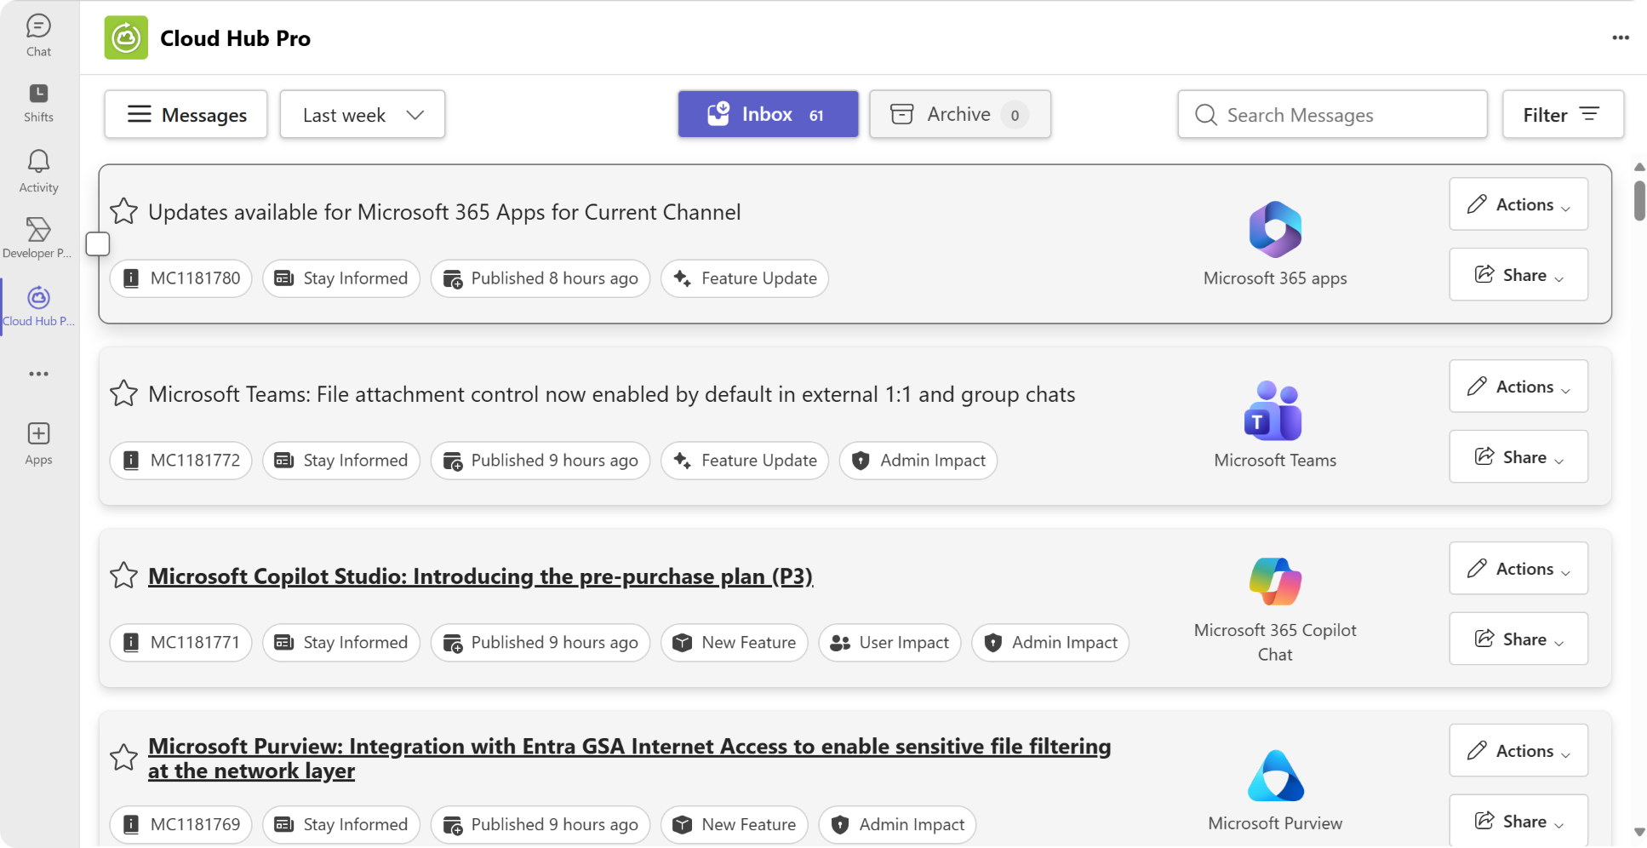
Task: Switch to the Archive tab
Action: point(959,114)
